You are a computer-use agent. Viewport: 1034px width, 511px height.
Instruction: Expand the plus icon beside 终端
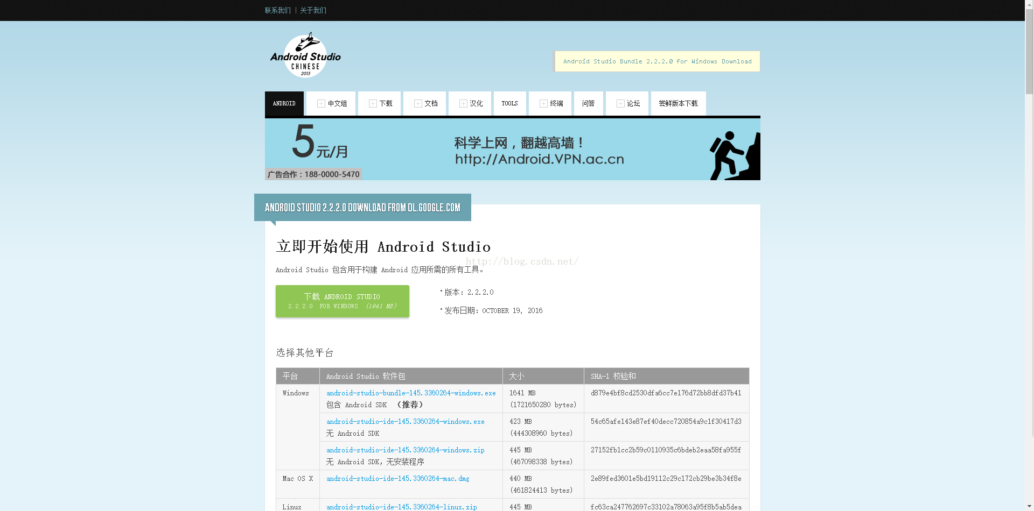pyautogui.click(x=543, y=104)
